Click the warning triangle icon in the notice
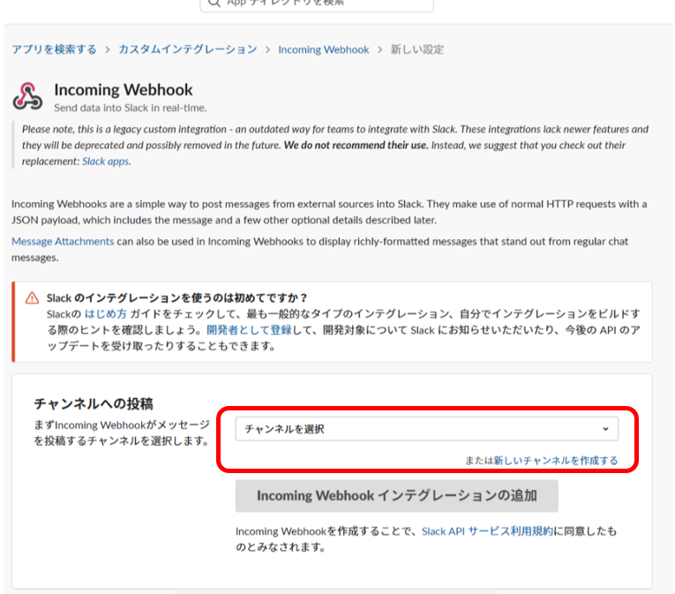This screenshot has width=675, height=594. (32, 298)
